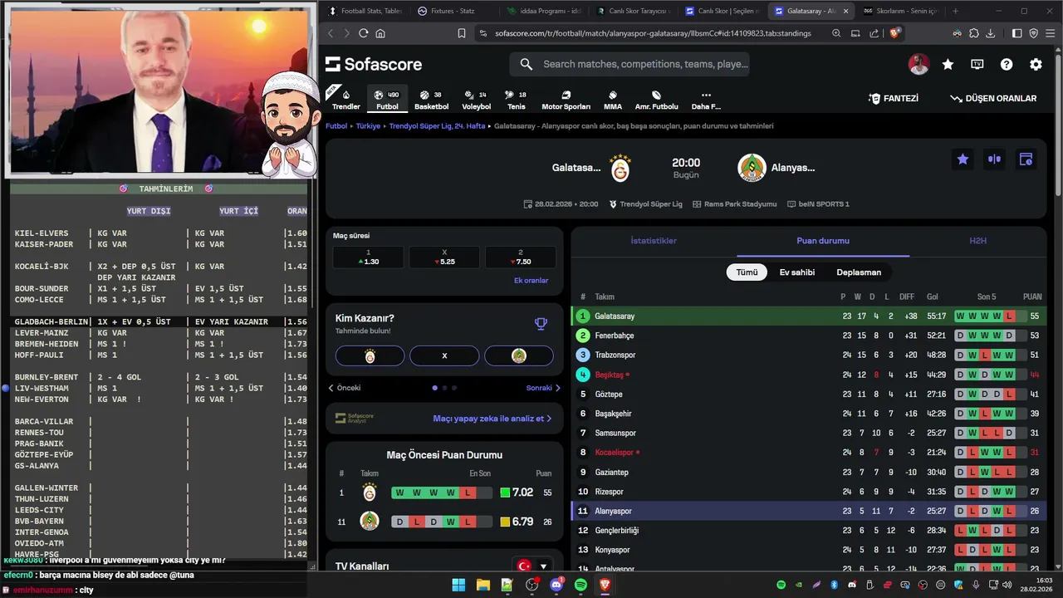Focus Sofascore search matches field
1063x598 pixels.
[629, 64]
